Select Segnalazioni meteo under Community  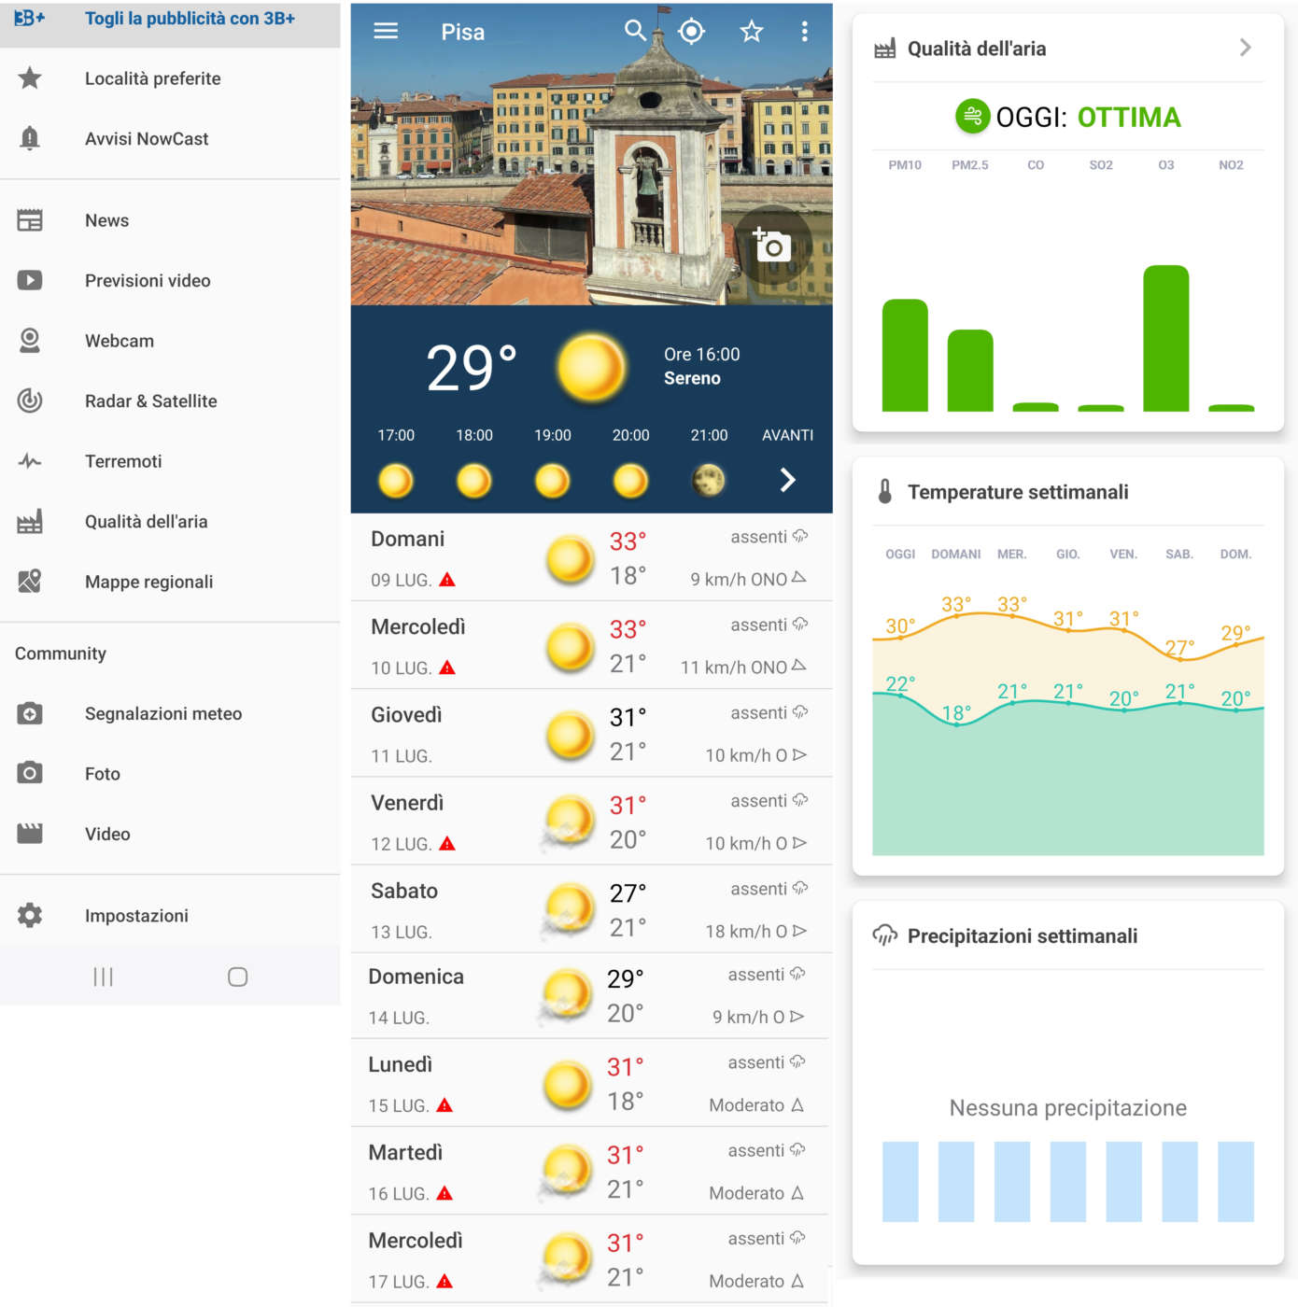coord(162,712)
